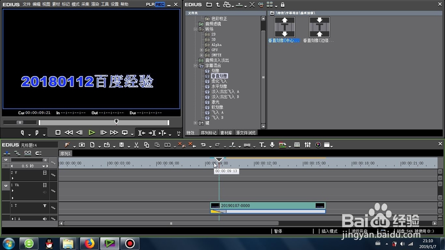Click the folder icon in effects panel toolbar

tap(209, 4)
